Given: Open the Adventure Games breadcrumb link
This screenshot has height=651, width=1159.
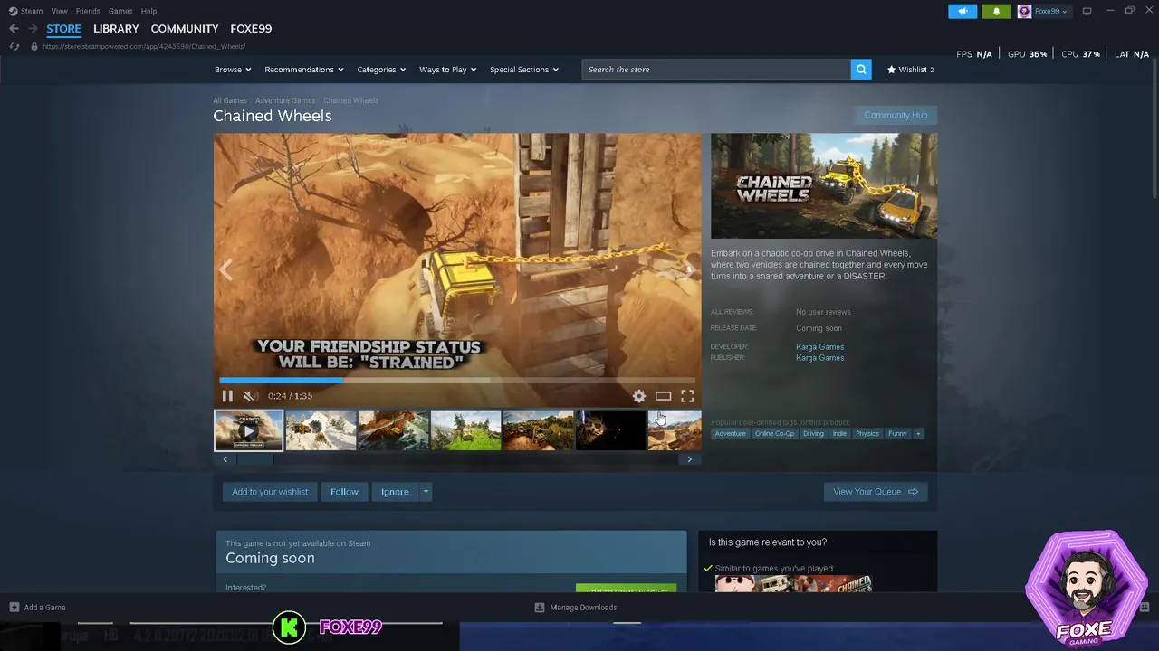Looking at the screenshot, I should [285, 100].
